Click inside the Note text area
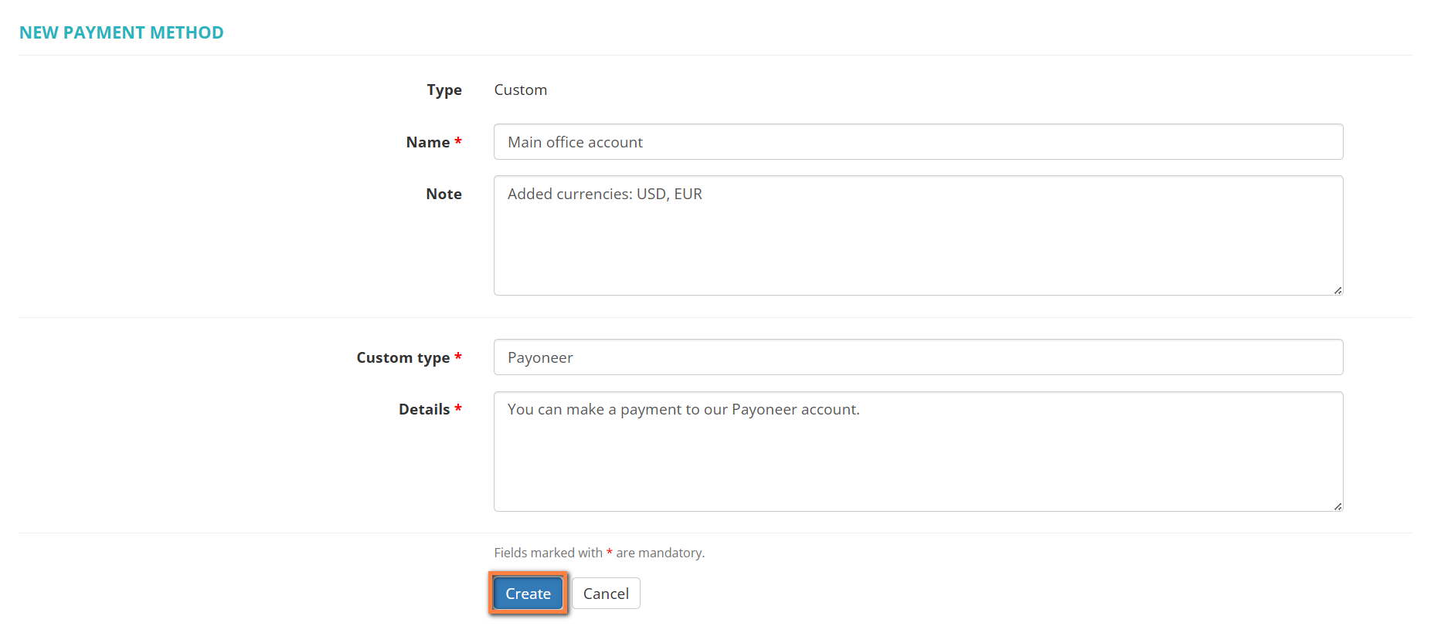This screenshot has width=1431, height=626. coord(918,235)
